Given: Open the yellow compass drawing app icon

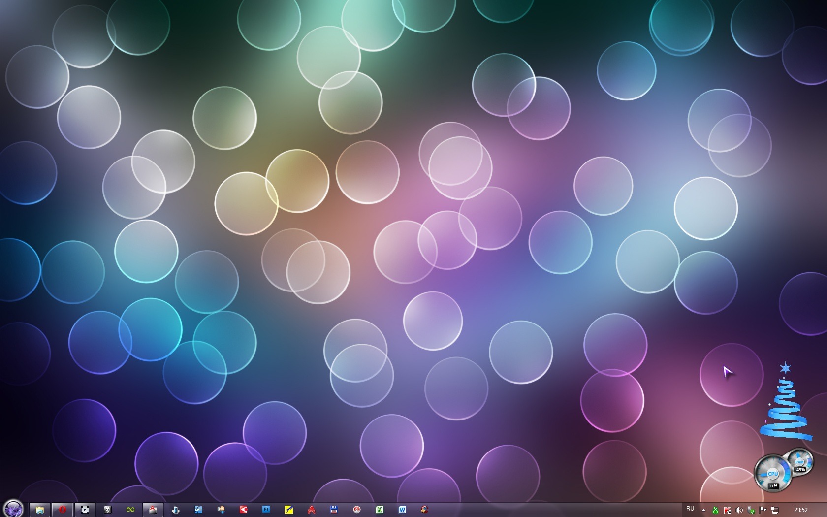Looking at the screenshot, I should [289, 510].
